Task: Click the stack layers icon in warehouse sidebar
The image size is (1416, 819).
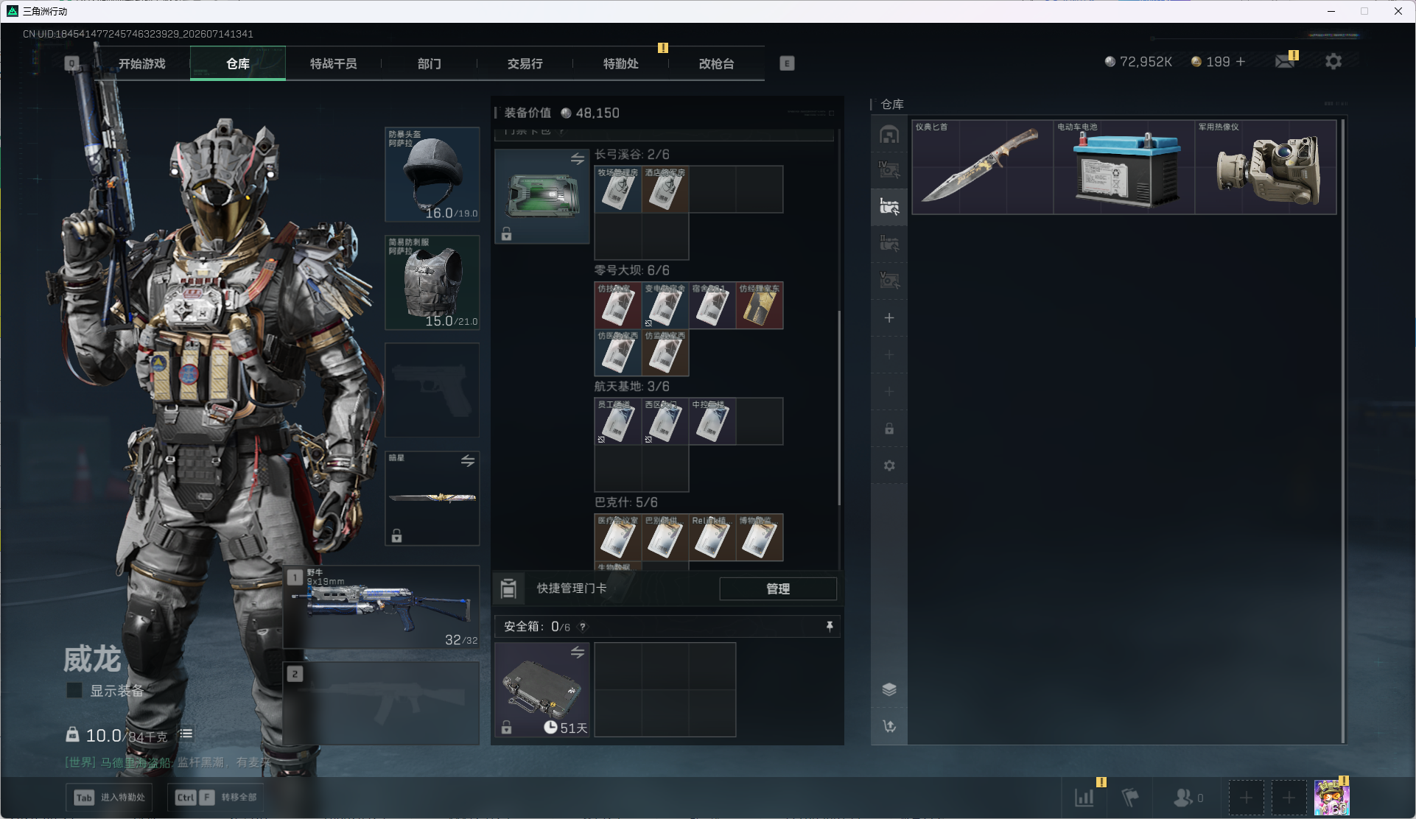Action: pos(889,689)
